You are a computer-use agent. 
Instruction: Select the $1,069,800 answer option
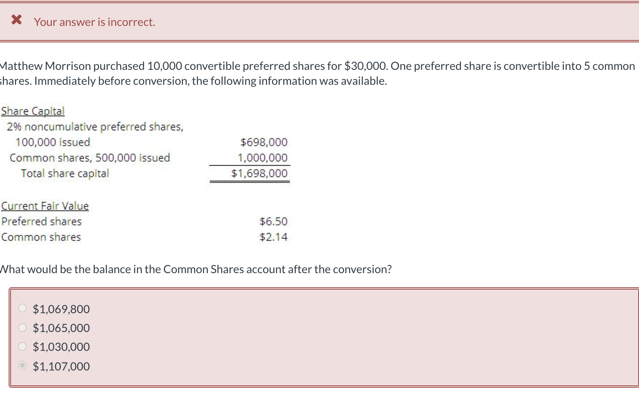pyautogui.click(x=22, y=308)
